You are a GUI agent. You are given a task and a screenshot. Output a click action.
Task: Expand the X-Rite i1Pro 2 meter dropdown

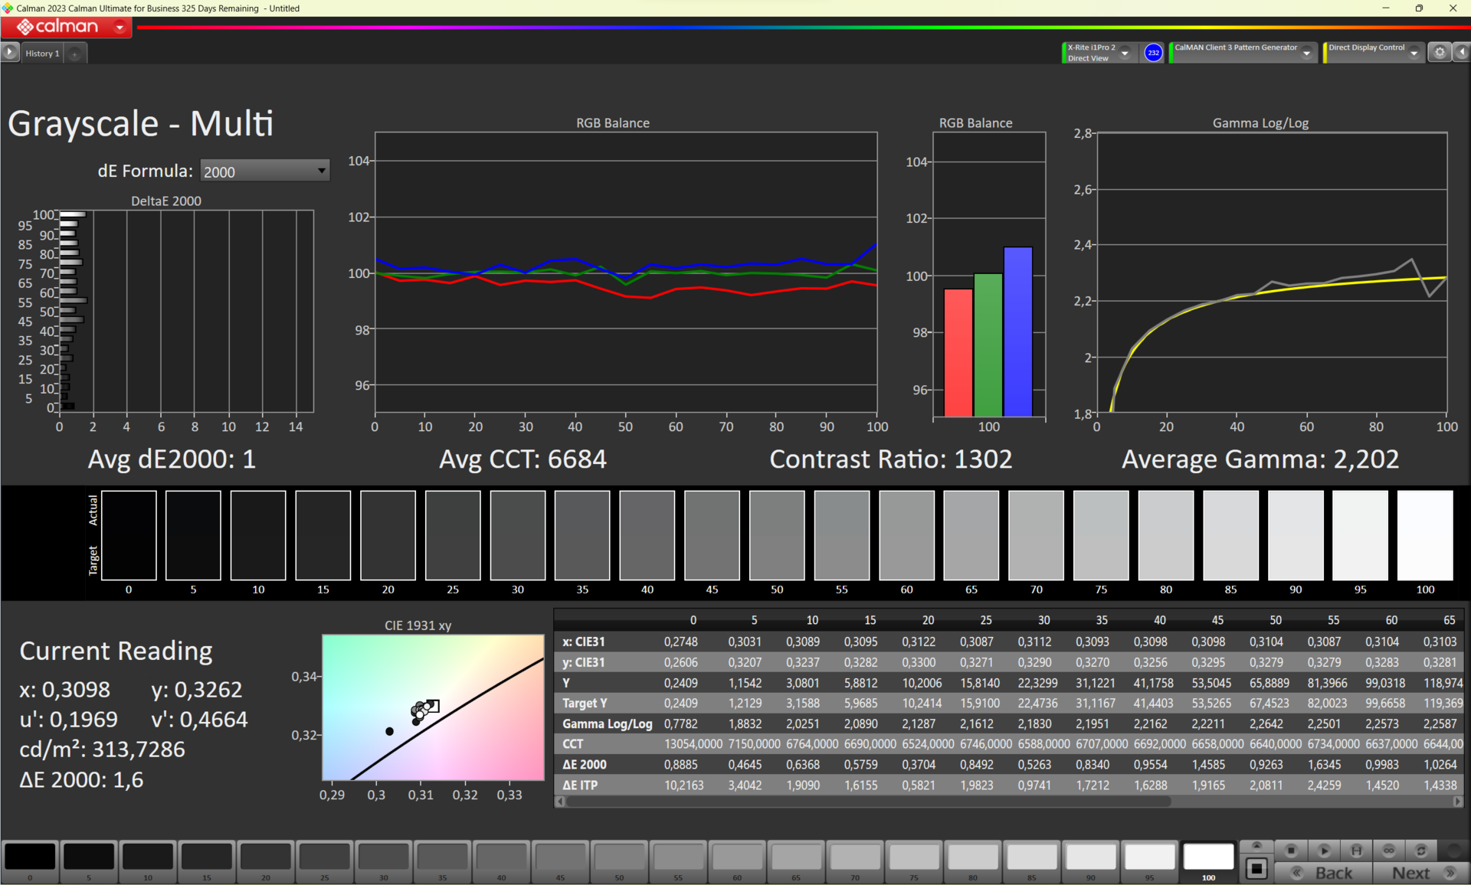(1125, 53)
